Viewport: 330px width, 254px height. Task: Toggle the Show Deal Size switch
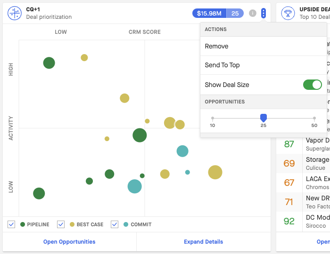(x=312, y=85)
